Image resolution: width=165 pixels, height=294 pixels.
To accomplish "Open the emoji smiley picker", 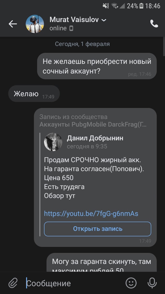I will pyautogui.click(x=131, y=283).
